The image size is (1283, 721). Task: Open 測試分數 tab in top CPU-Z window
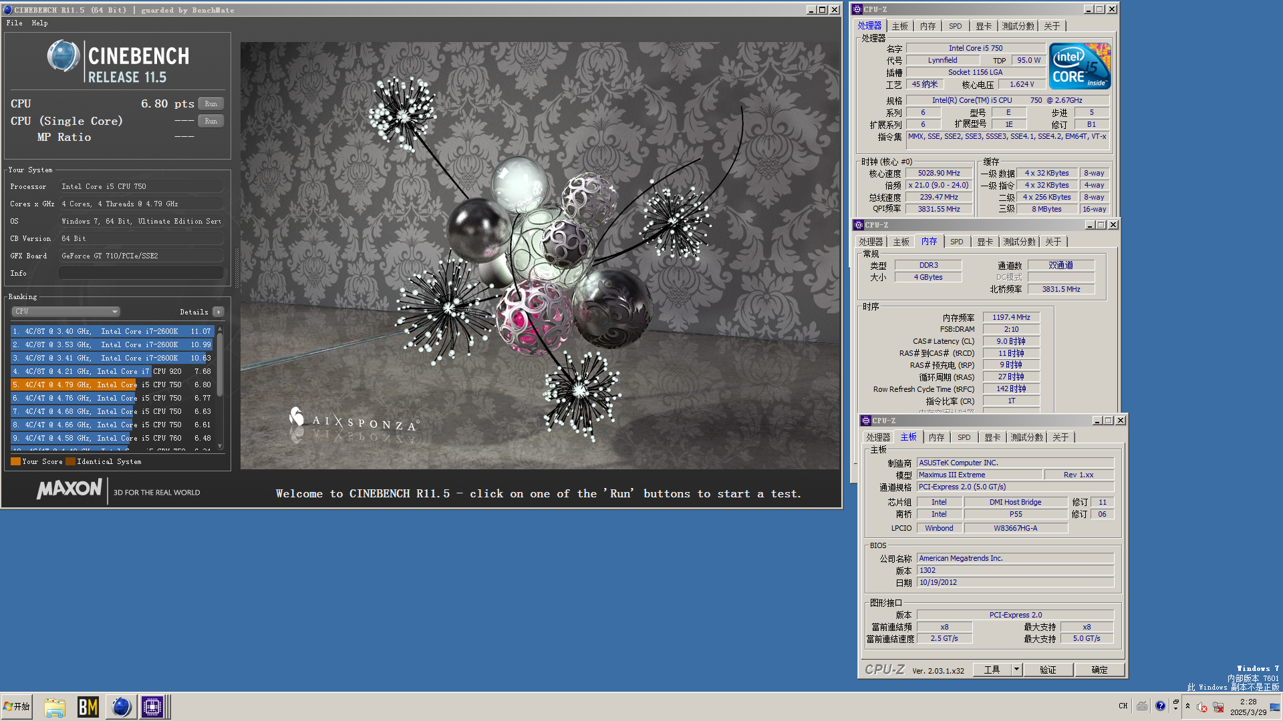coord(1018,26)
